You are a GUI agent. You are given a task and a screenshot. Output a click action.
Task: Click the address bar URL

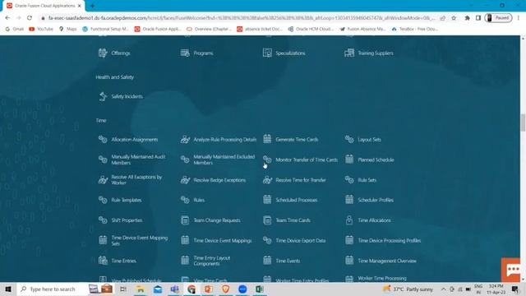(x=242, y=18)
